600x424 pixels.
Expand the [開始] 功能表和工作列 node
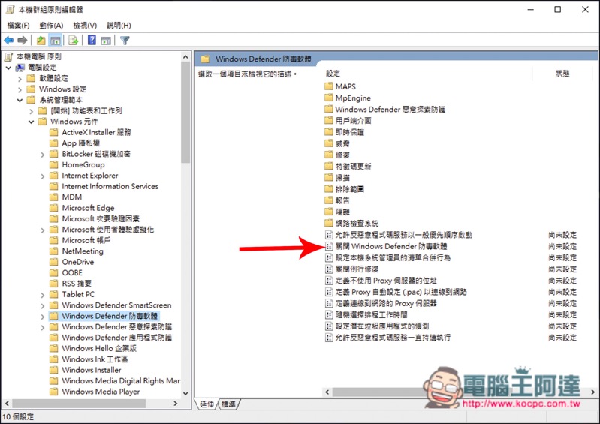click(32, 111)
